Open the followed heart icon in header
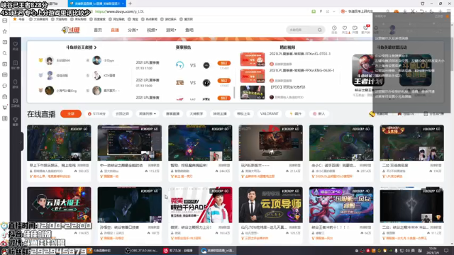Image resolution: width=454 pixels, height=255 pixels. [345, 29]
